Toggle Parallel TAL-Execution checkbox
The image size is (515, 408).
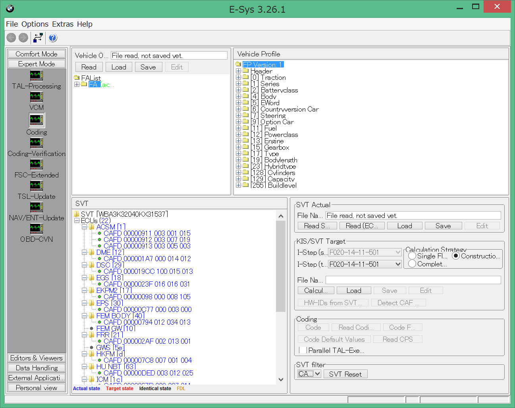[303, 350]
